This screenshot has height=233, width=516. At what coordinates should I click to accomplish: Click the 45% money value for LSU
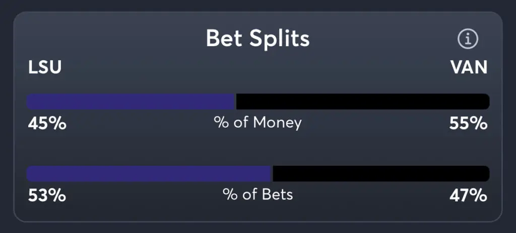tap(46, 123)
